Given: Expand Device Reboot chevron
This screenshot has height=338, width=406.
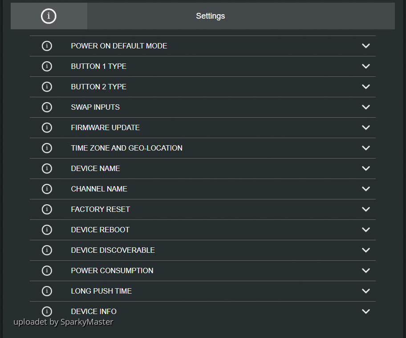Looking at the screenshot, I should [x=366, y=230].
